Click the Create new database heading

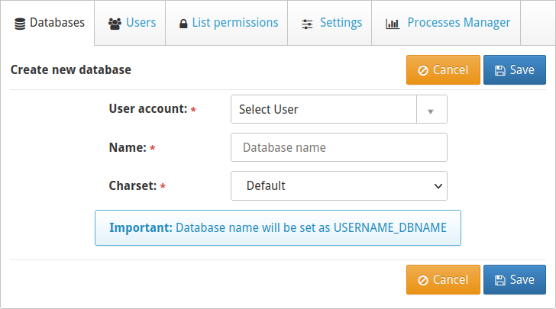pyautogui.click(x=71, y=69)
